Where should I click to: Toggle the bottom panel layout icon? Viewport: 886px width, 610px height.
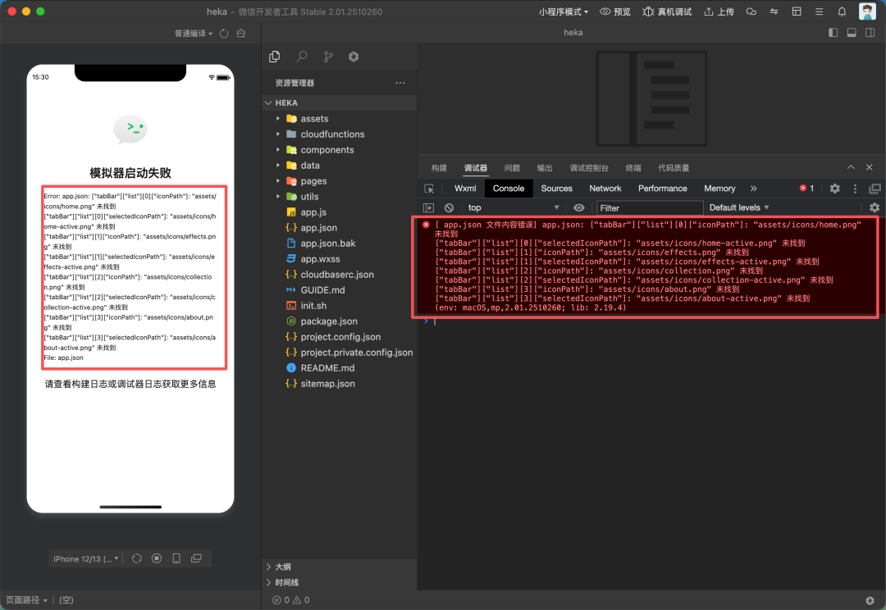pos(852,33)
